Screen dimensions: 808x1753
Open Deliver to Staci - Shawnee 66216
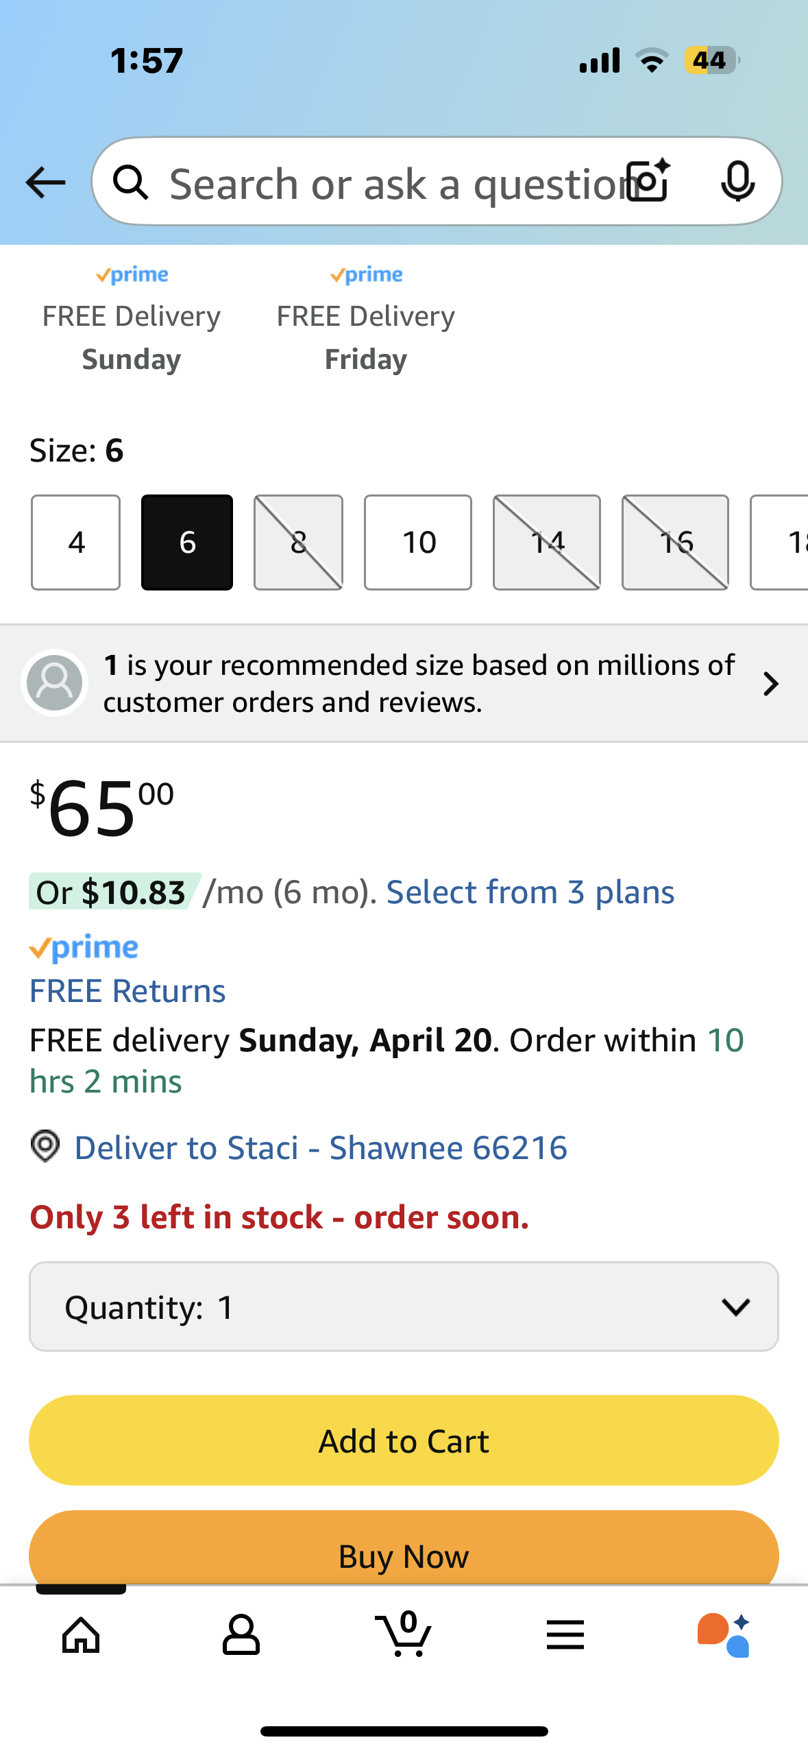tap(321, 1147)
